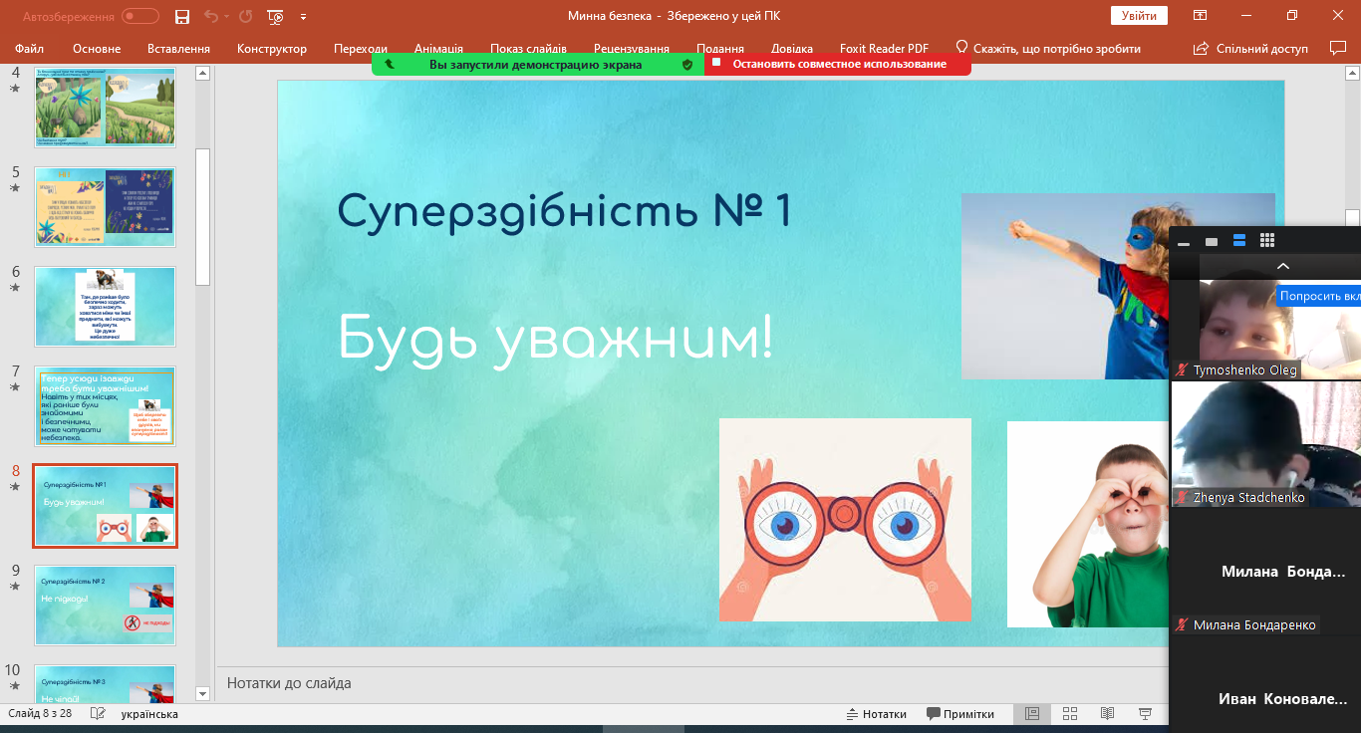Click the screen share arrow icon in green bar

[x=389, y=64]
